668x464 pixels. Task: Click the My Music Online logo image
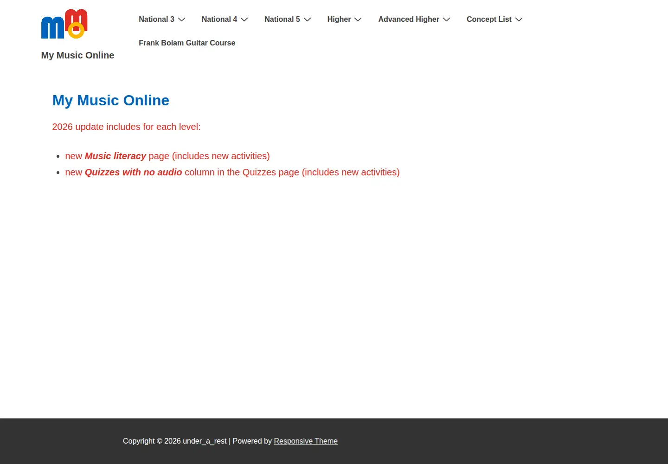point(64,24)
